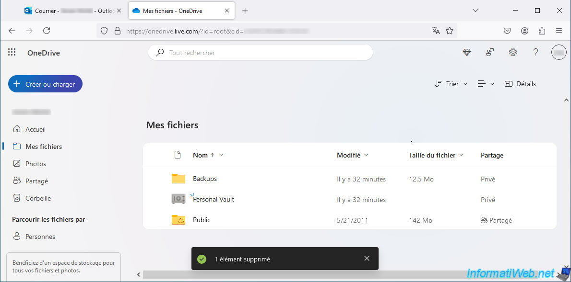Open Corbeille recycle bin
571x282 pixels.
pos(38,198)
